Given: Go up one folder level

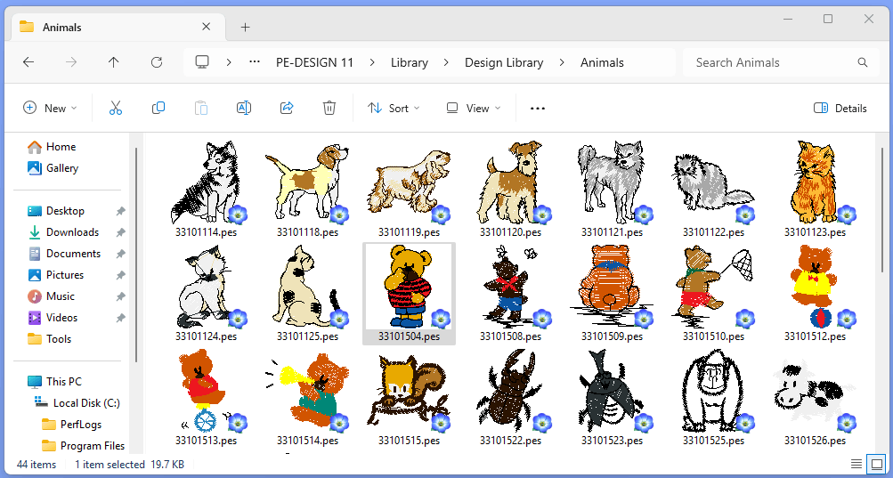Looking at the screenshot, I should tap(114, 62).
